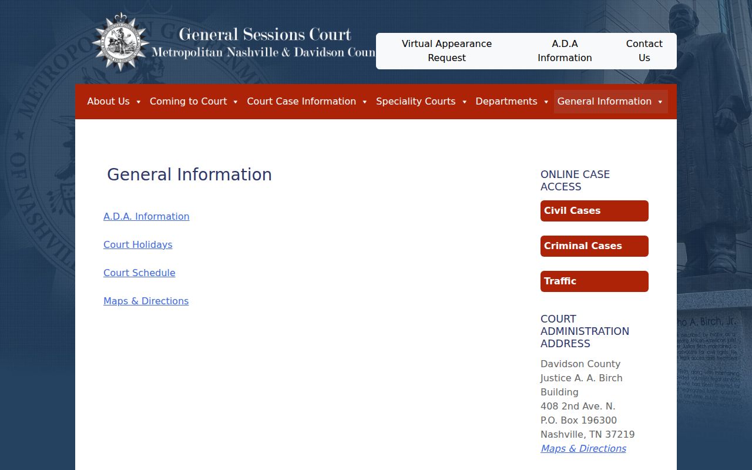Click the Davidson County address line
Image resolution: width=752 pixels, height=470 pixels.
pyautogui.click(x=580, y=364)
